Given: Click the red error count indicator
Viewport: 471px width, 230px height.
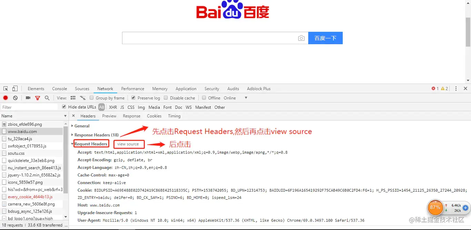Looking at the screenshot, I should (x=435, y=89).
